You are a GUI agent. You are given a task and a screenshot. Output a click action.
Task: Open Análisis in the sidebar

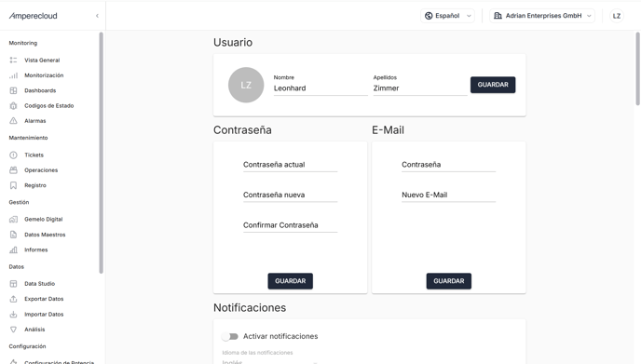point(34,330)
